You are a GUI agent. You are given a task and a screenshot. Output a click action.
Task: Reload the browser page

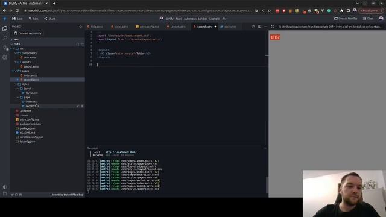[x=17, y=11]
